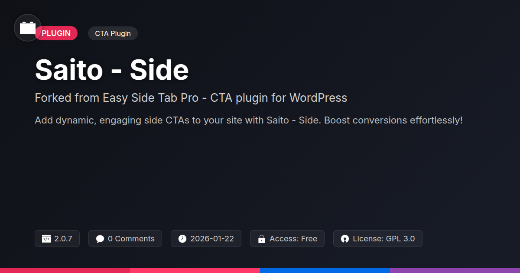Click the Access: Free badge
The image size is (520, 273).
[x=287, y=239]
